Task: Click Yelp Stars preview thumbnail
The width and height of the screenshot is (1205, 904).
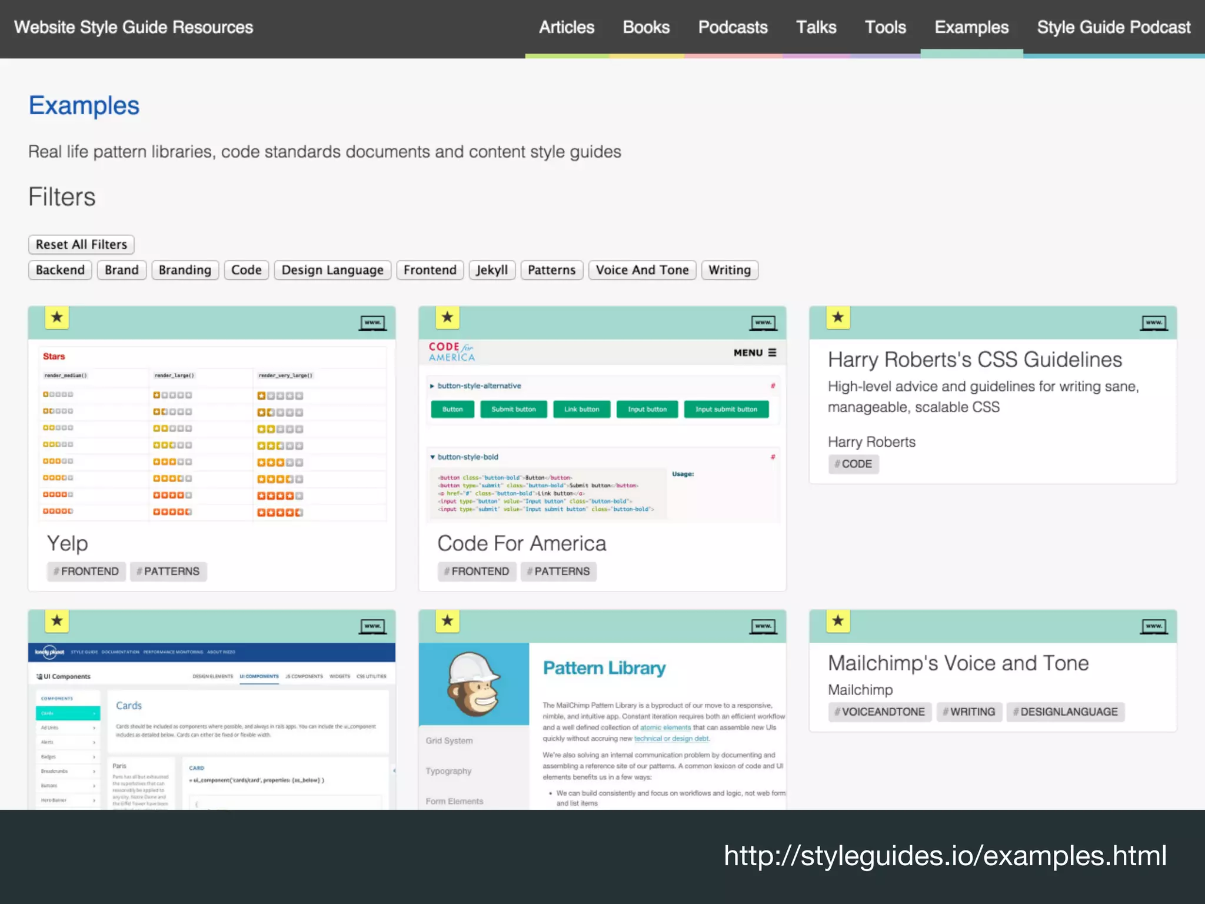Action: [212, 433]
